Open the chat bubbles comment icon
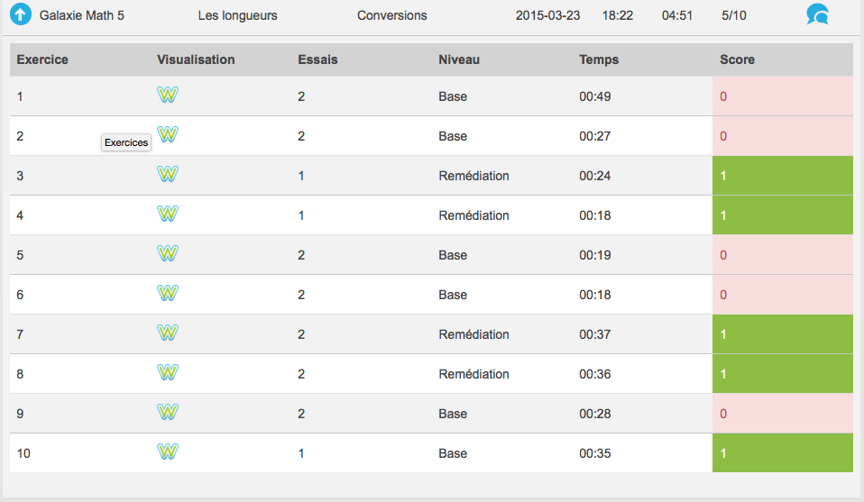 click(x=817, y=14)
